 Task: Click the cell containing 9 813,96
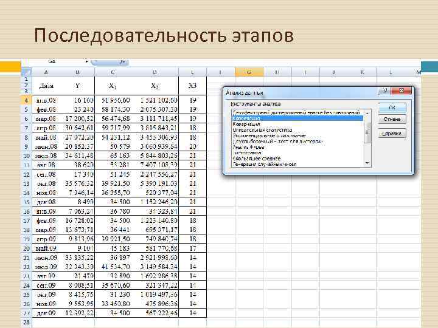(x=77, y=239)
